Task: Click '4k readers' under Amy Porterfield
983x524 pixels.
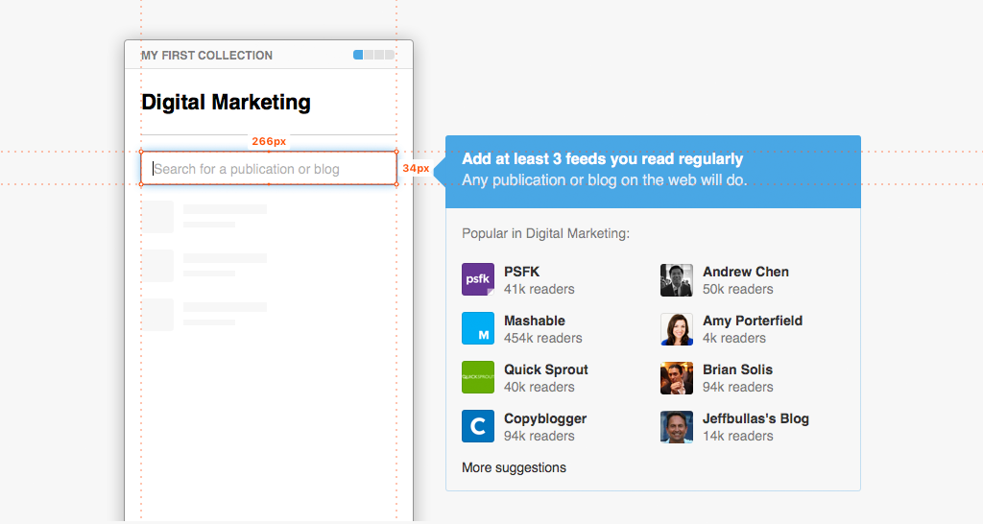Action: [734, 338]
